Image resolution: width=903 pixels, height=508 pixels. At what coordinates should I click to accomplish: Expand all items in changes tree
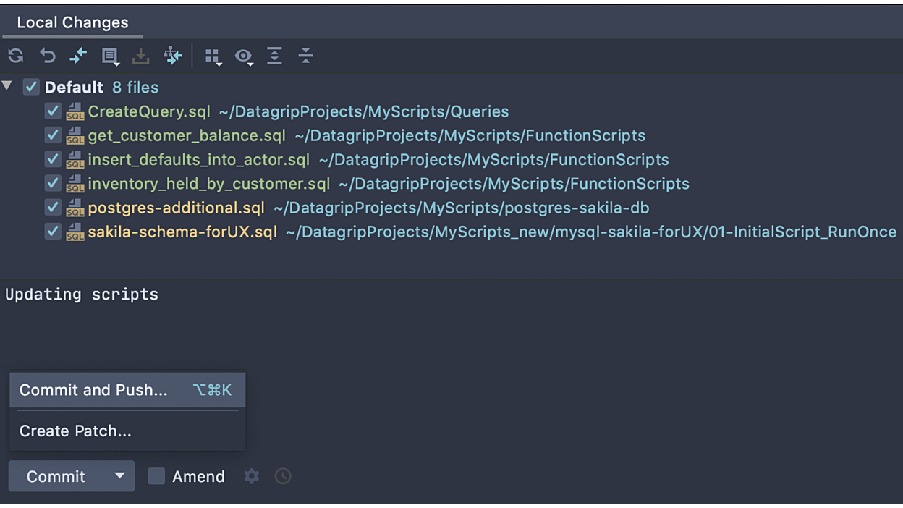click(274, 56)
